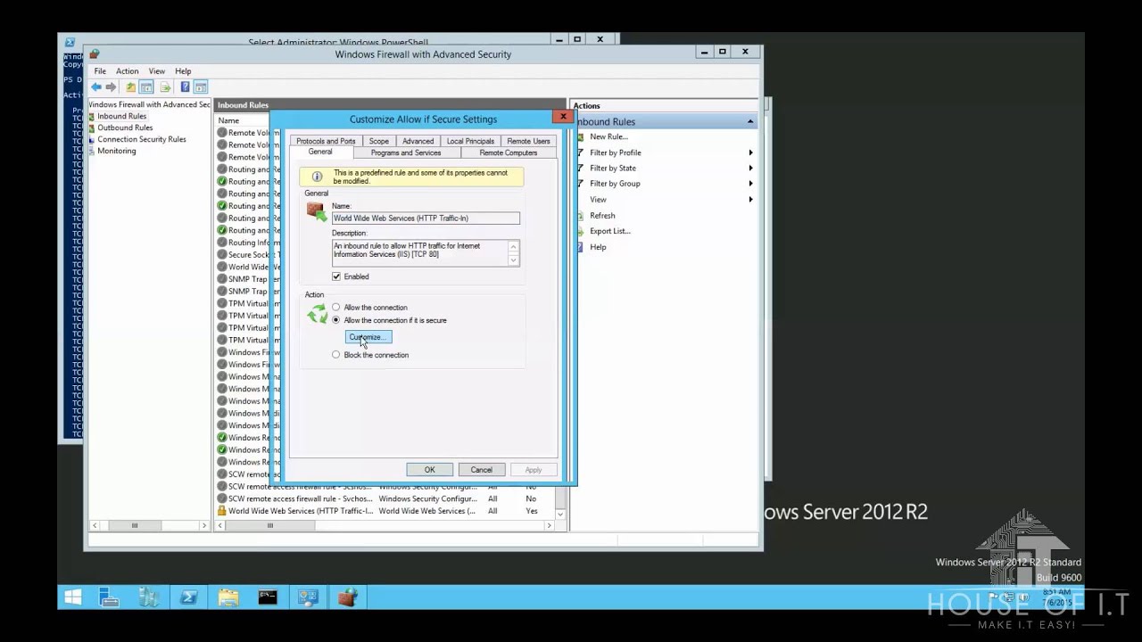Click the Customize button
Image resolution: width=1142 pixels, height=642 pixels.
pos(368,337)
